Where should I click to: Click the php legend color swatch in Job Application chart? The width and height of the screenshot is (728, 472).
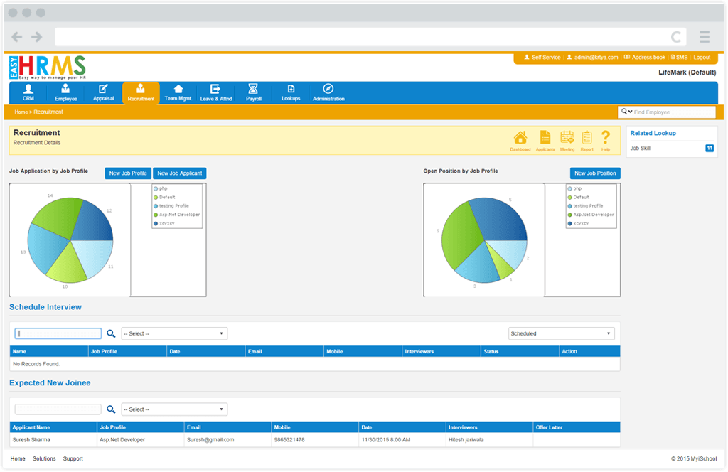click(156, 188)
